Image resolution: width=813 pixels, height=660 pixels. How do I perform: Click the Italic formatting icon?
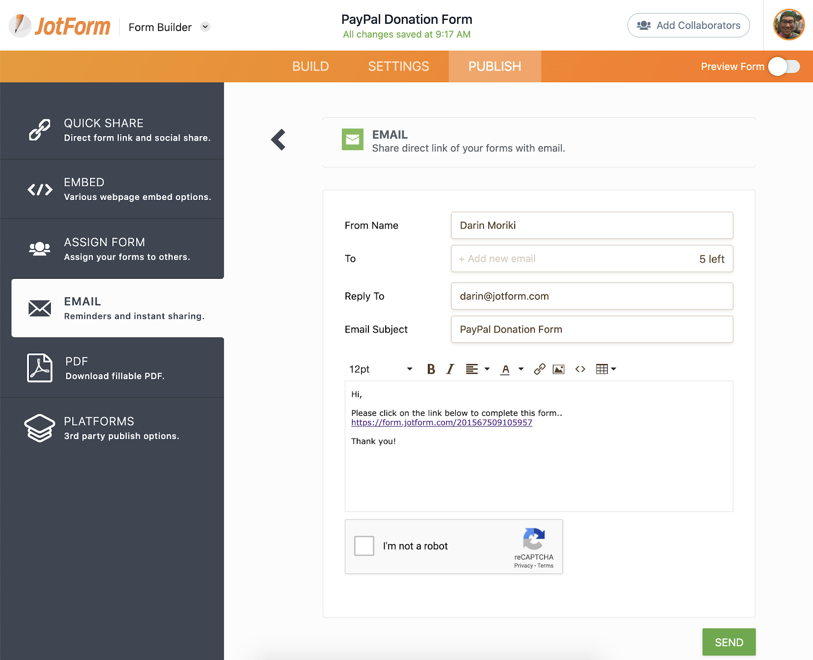coord(450,369)
